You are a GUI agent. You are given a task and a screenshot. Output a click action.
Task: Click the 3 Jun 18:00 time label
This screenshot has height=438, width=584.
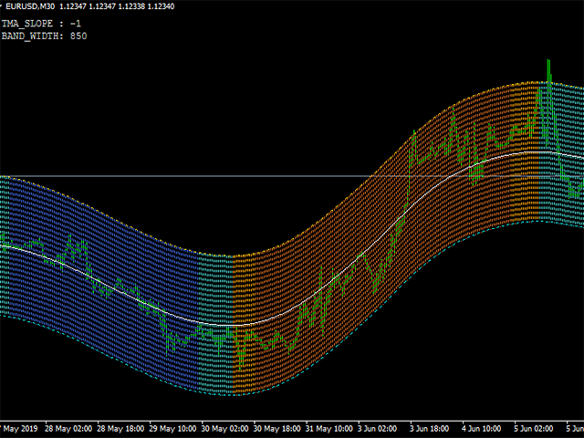pyautogui.click(x=430, y=429)
